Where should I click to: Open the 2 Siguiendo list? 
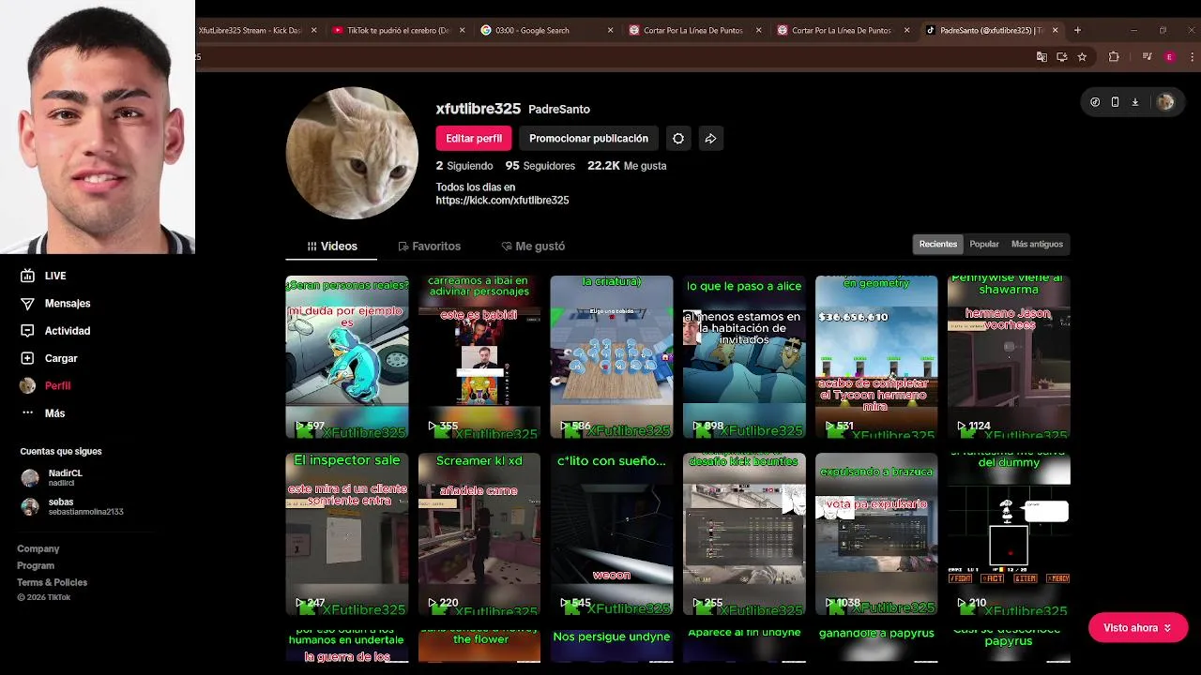464,166
